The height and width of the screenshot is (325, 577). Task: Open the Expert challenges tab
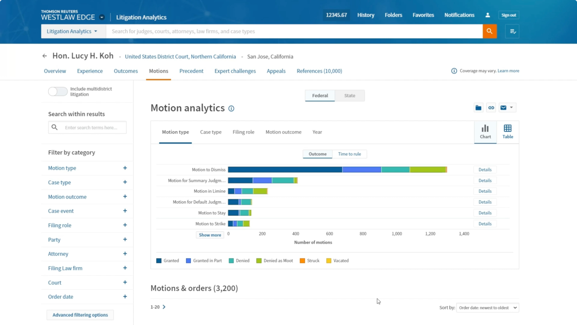[235, 71]
